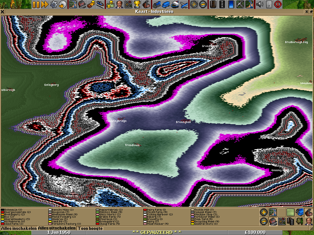314x235 pixels.
Task: Open the landscaping tool
Action: point(249,4)
